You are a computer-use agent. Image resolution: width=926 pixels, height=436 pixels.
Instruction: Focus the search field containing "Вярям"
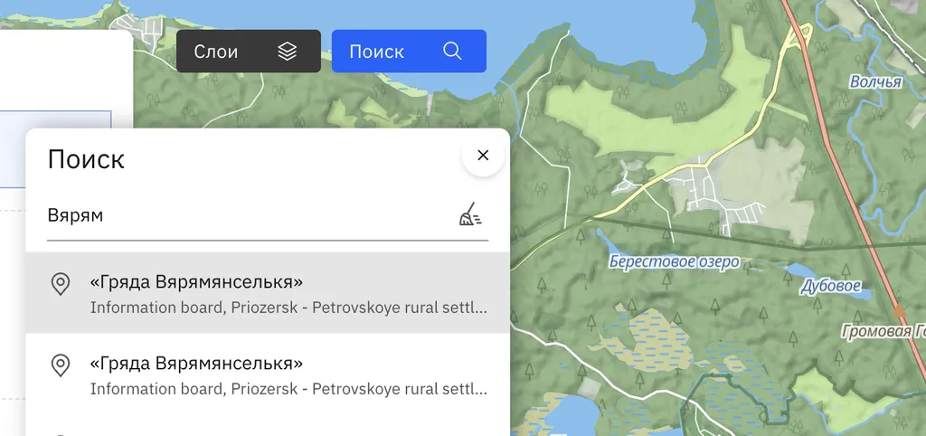click(x=244, y=216)
